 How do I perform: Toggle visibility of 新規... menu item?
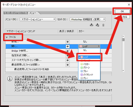click(68, 42)
